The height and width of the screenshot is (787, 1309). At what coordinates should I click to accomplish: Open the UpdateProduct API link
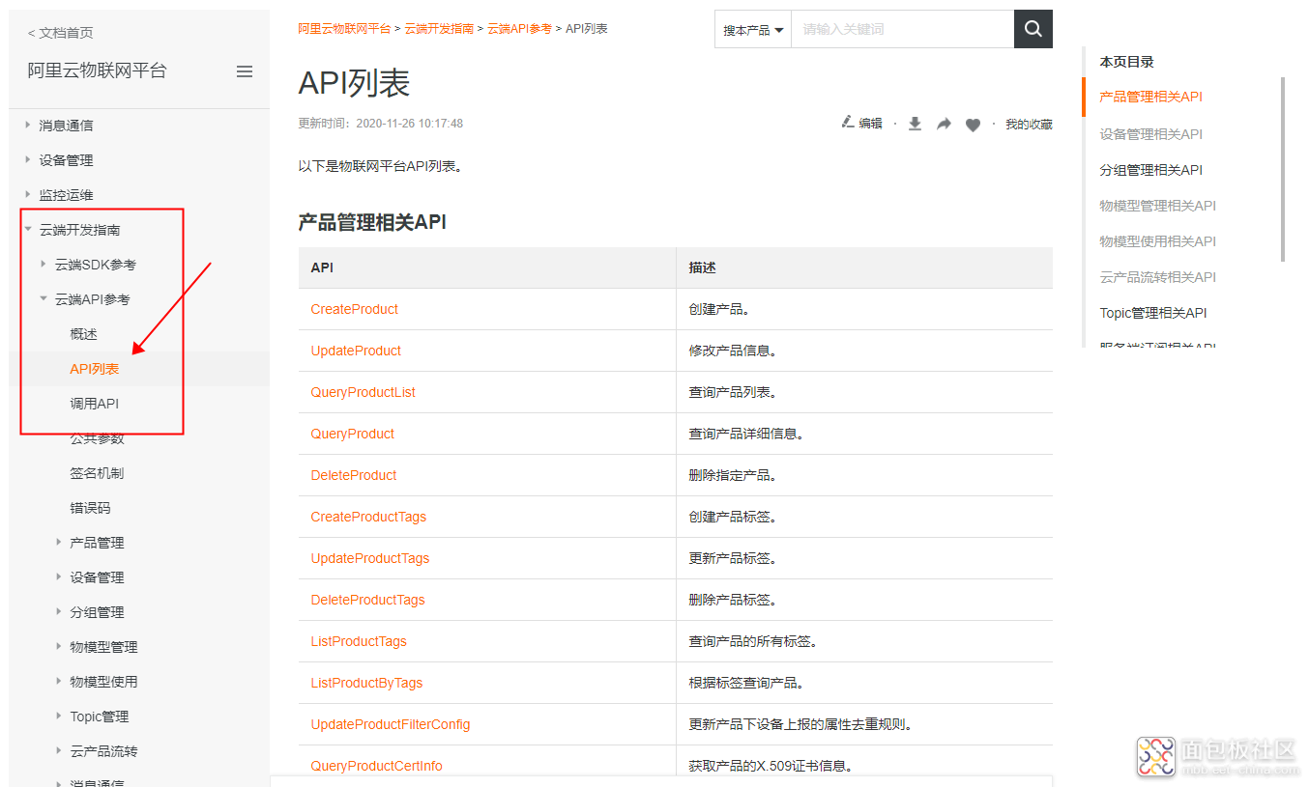(356, 351)
